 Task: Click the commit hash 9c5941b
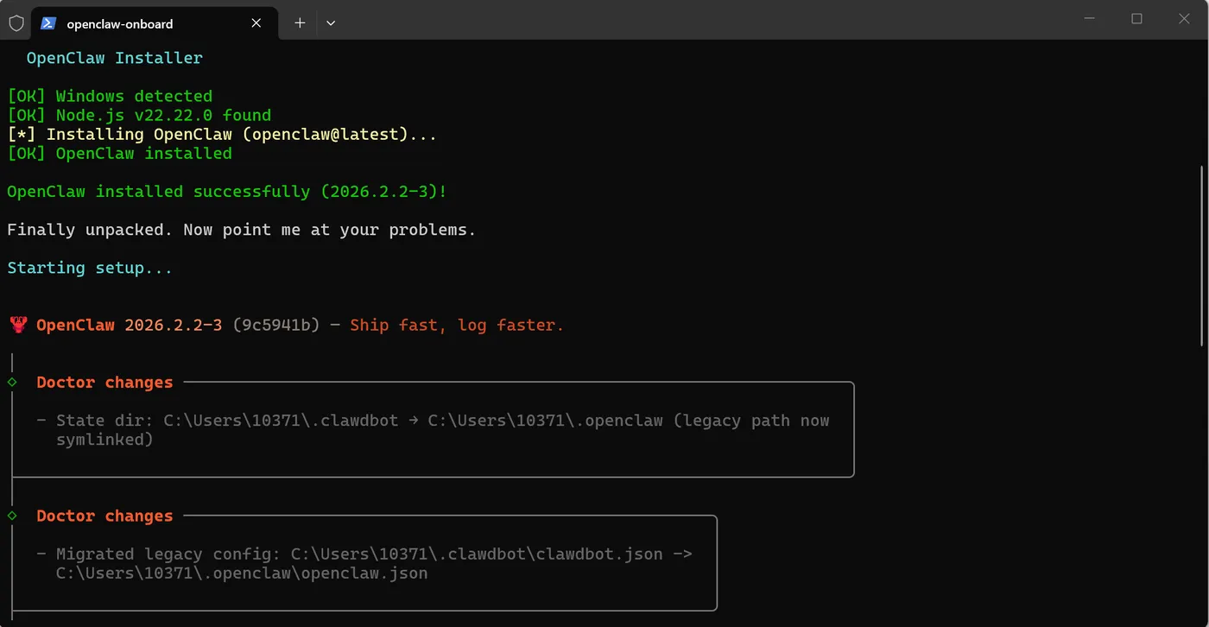[276, 326]
